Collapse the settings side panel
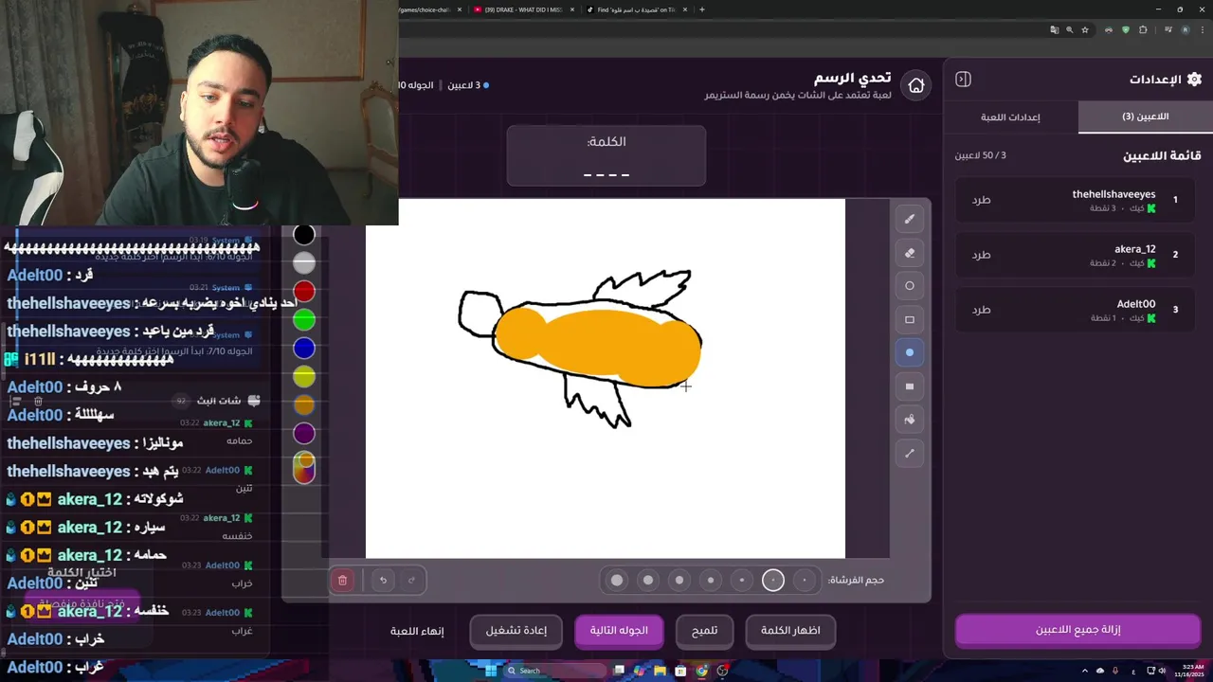 pos(963,80)
